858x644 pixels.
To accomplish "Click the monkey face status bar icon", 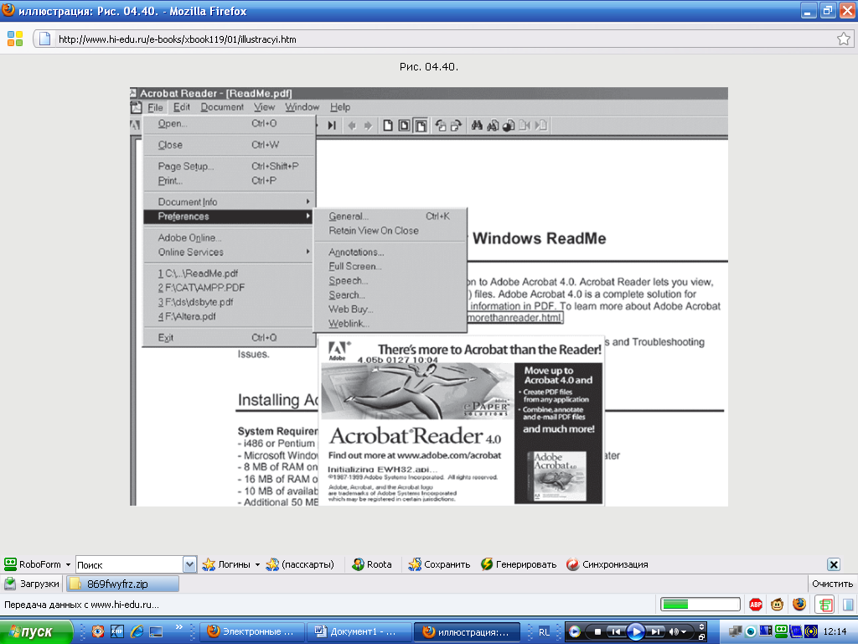I will click(x=777, y=605).
